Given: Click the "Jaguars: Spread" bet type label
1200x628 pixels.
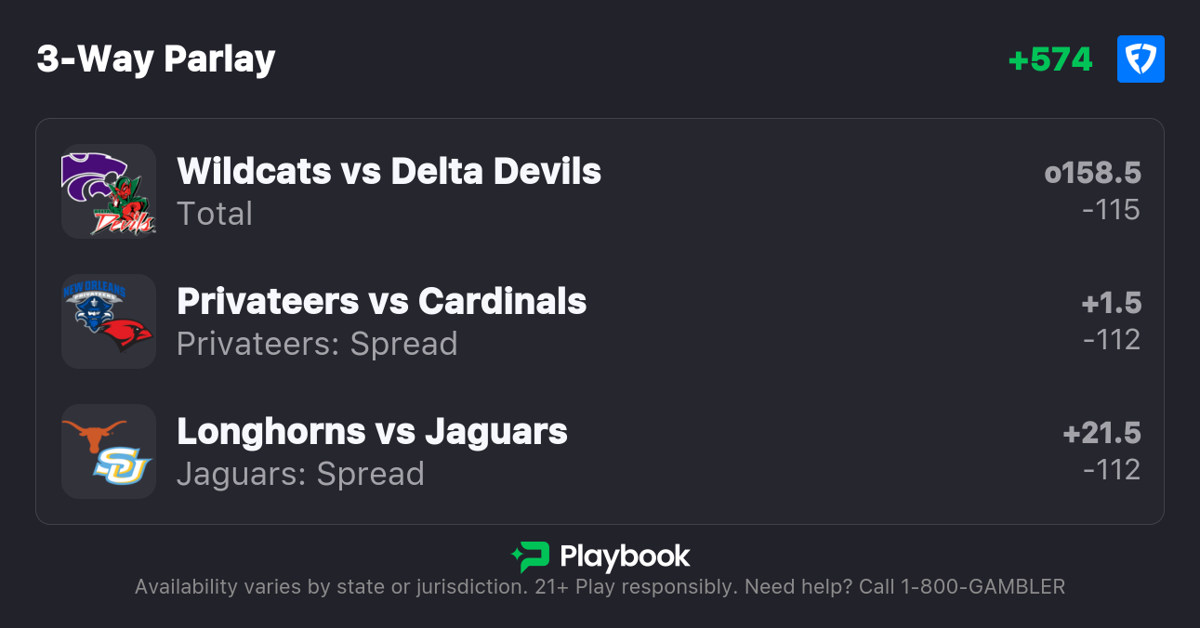Looking at the screenshot, I should (x=300, y=474).
